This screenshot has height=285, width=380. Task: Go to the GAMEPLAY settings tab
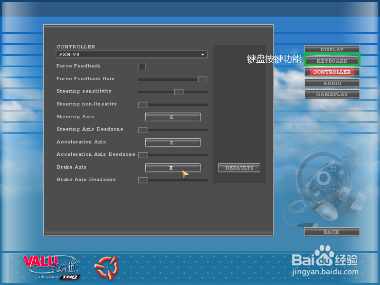coord(332,94)
